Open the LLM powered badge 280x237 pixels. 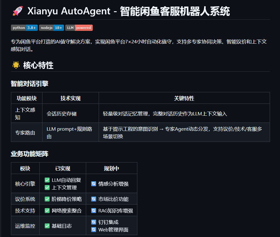79,28
